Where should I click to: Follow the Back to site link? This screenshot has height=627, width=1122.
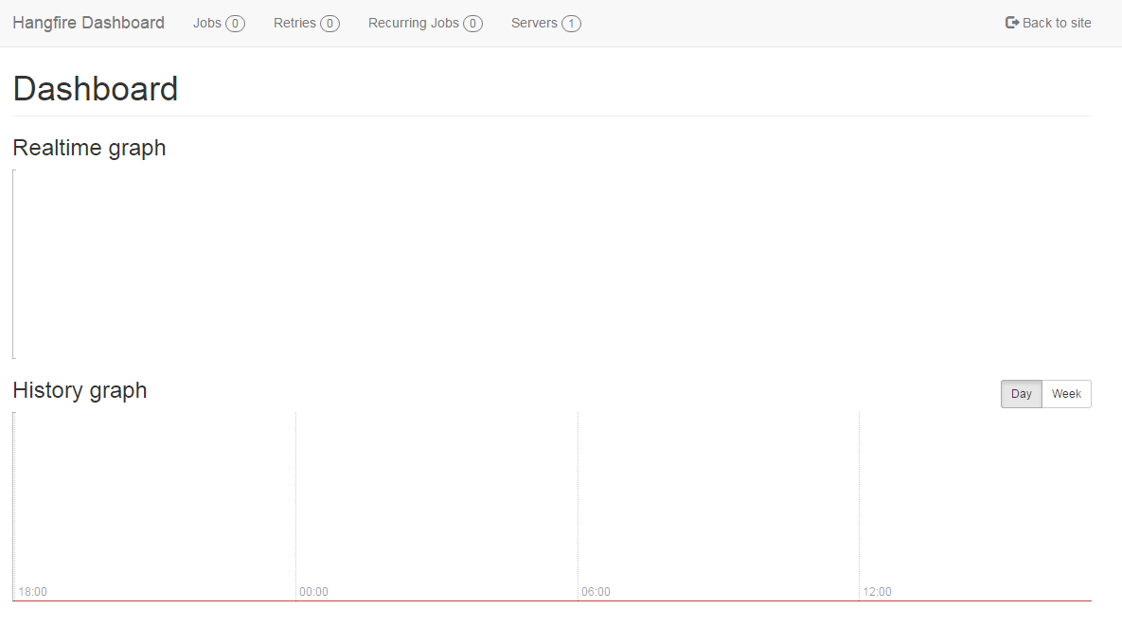click(1056, 22)
